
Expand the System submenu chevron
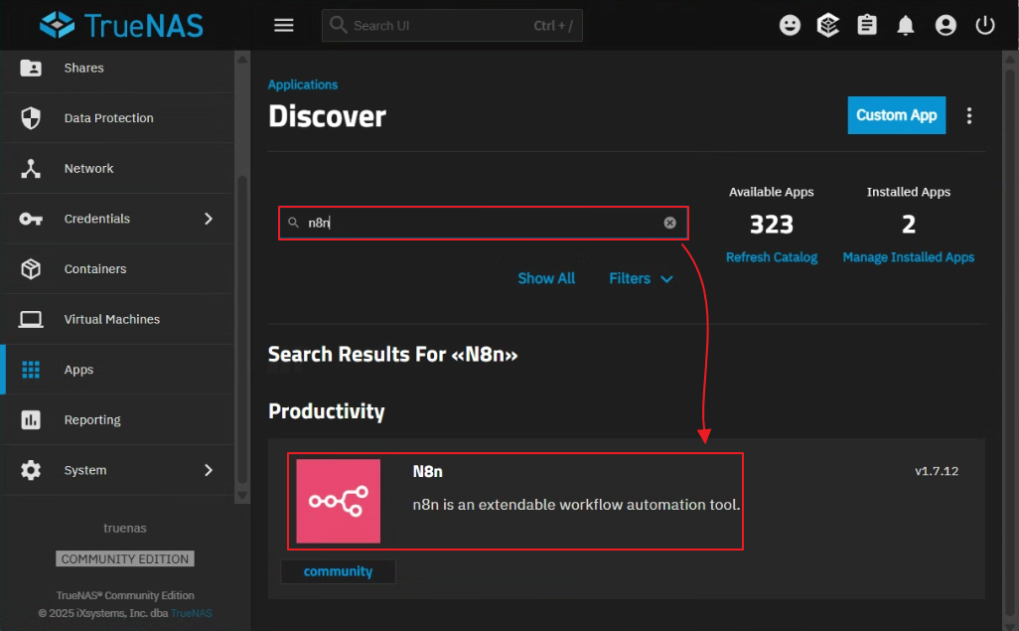point(209,470)
